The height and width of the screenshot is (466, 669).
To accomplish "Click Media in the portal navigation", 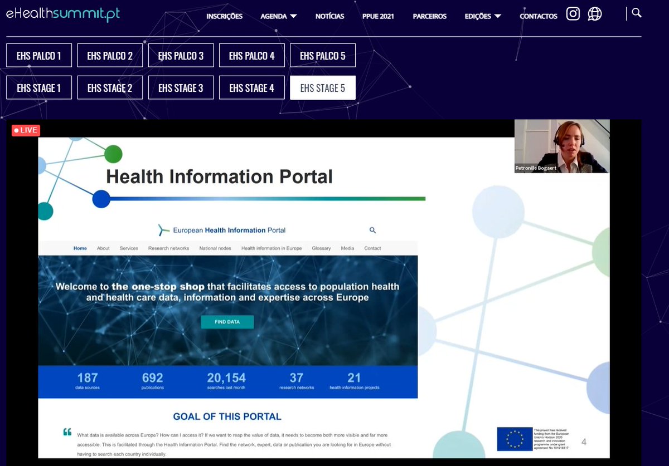I will [x=347, y=248].
